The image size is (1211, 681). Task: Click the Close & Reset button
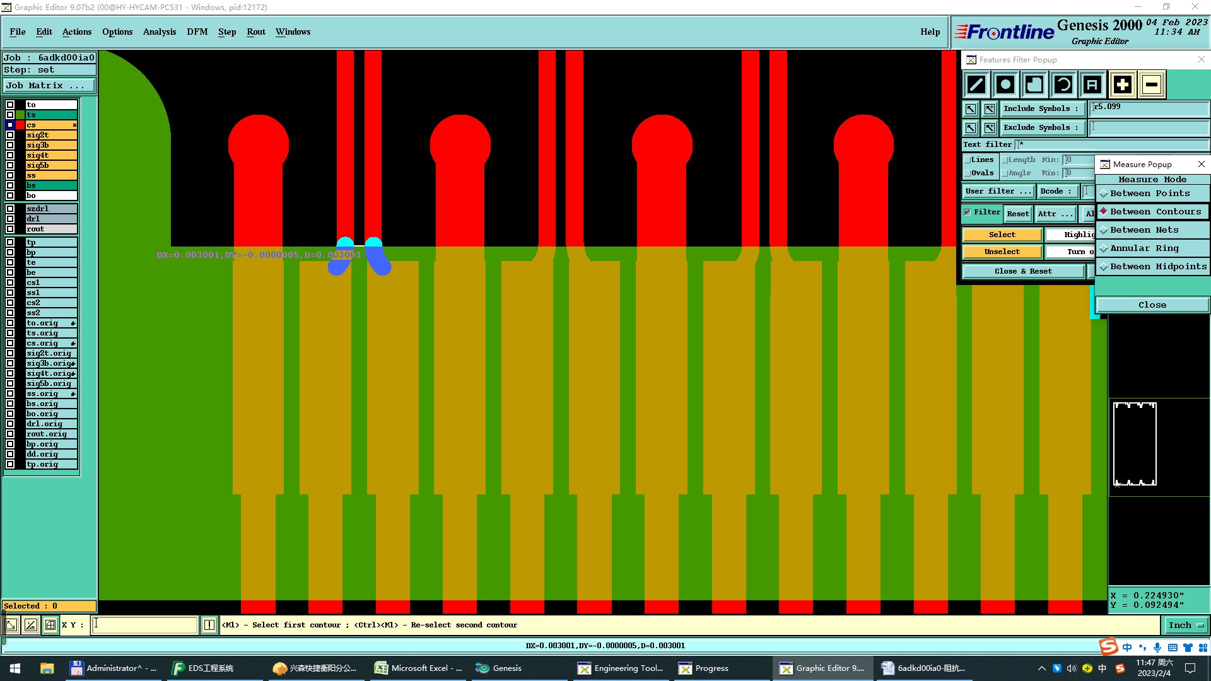pyautogui.click(x=1022, y=272)
